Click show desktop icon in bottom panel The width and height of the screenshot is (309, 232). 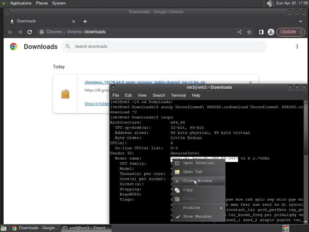[4, 228]
